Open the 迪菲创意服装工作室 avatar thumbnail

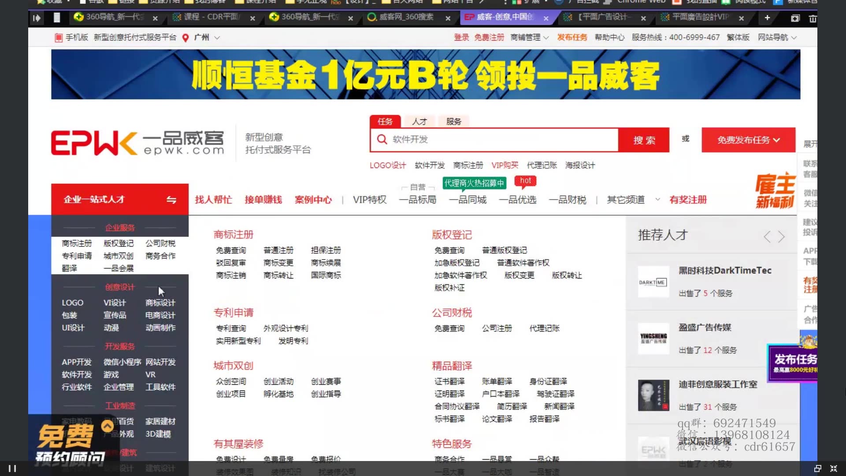coord(653,395)
